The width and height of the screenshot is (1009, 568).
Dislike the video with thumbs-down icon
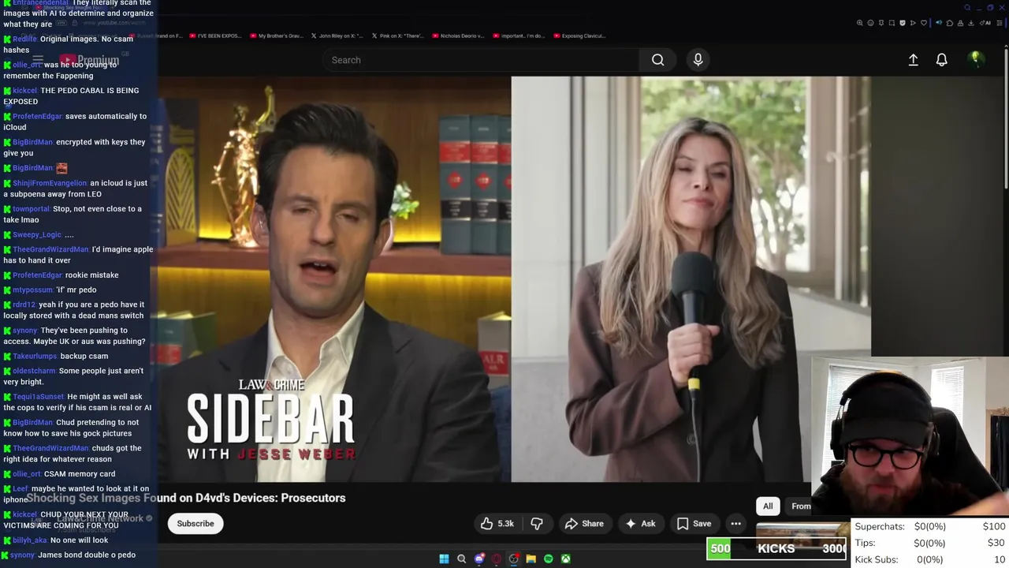click(537, 524)
